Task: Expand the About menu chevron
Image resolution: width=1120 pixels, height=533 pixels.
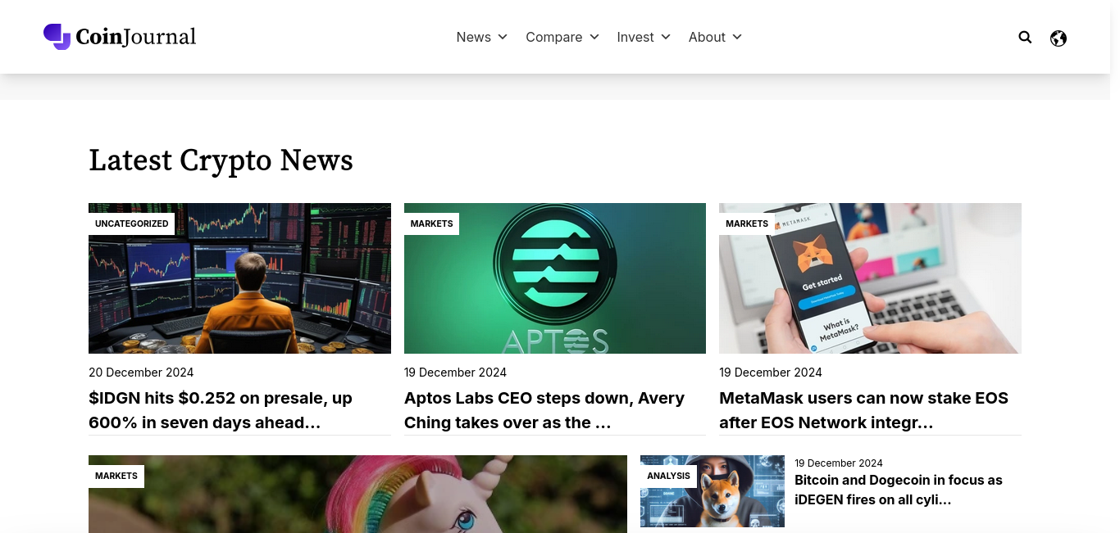Action: 737,37
